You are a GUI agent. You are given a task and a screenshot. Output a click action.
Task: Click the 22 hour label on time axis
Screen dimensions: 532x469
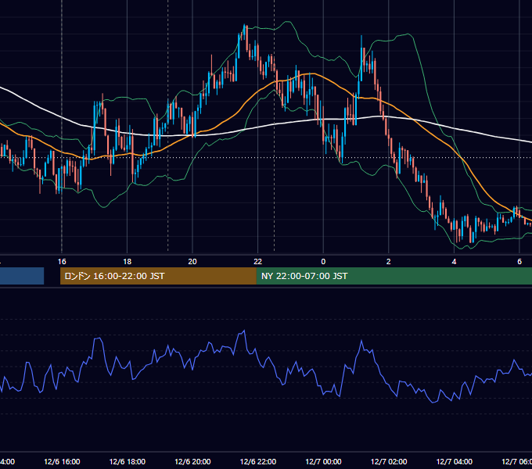pos(258,262)
